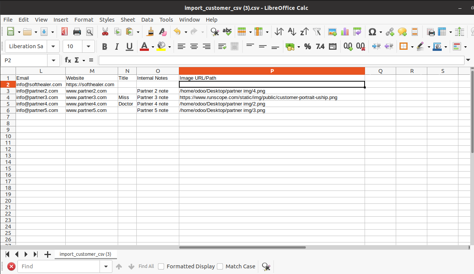
Task: Click the horizontal scrollbar thumb
Action: tap(242, 247)
